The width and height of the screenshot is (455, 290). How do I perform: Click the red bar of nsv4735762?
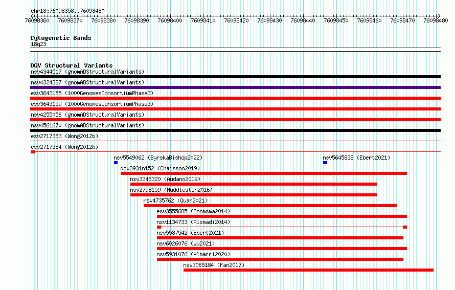(x=270, y=206)
